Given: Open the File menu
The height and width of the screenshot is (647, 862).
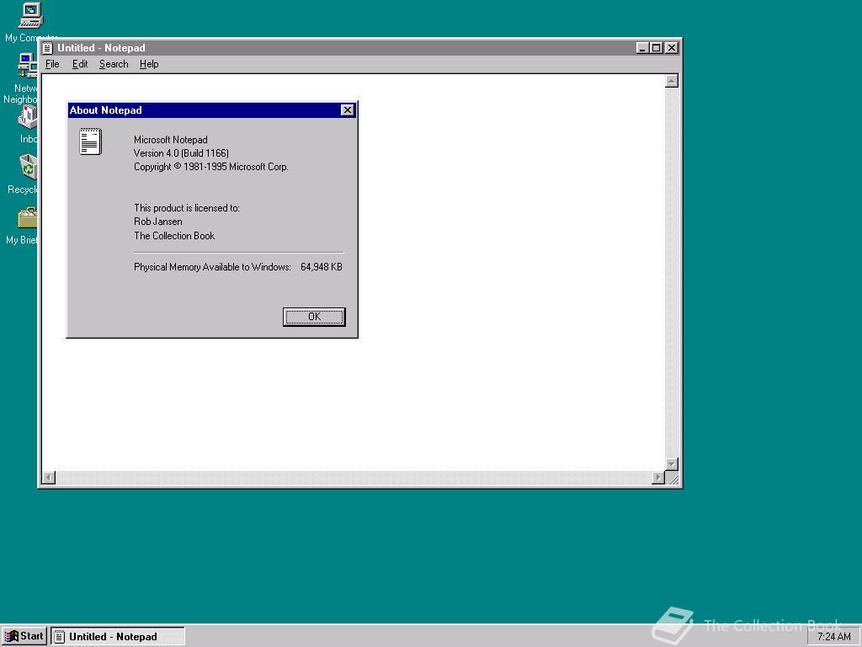Looking at the screenshot, I should [x=52, y=64].
